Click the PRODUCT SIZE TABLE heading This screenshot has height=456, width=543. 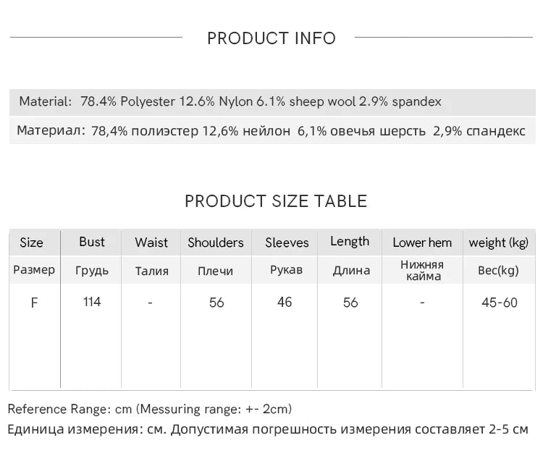click(276, 201)
